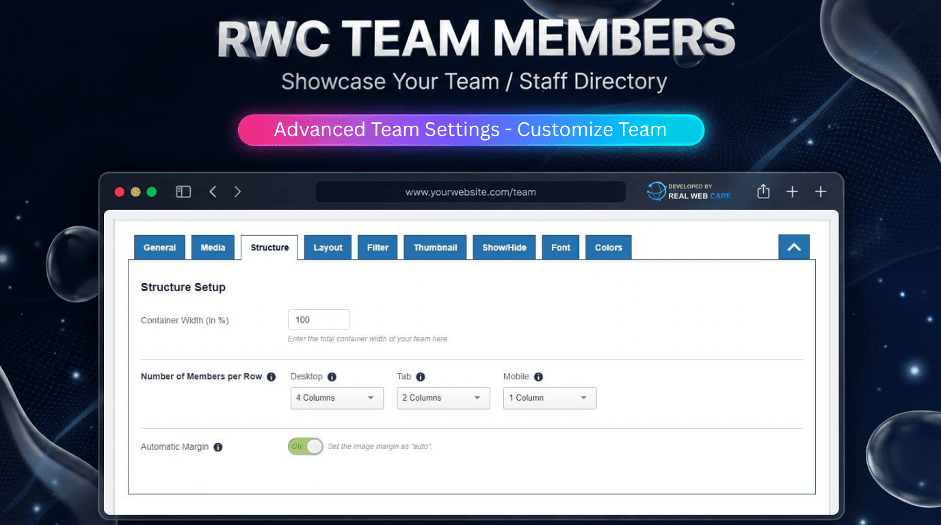Click the Real Web Care logo
This screenshot has width=941, height=525.
click(x=689, y=191)
